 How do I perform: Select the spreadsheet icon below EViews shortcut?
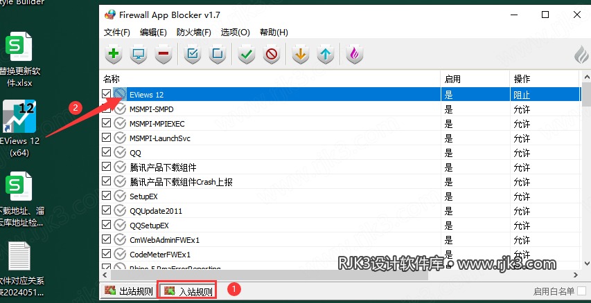point(19,186)
